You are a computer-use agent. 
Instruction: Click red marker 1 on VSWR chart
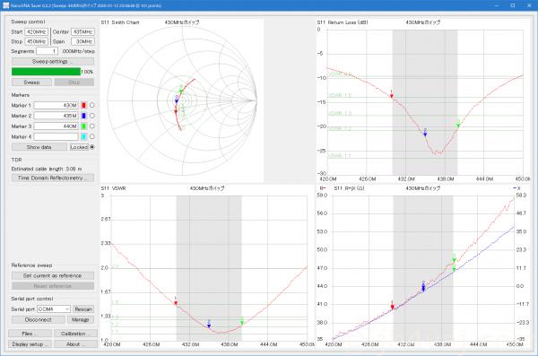176,302
